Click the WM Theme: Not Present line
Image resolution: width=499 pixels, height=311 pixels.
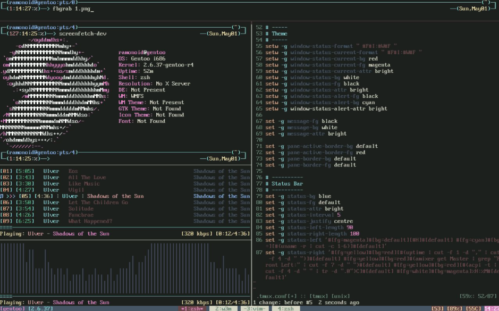click(x=151, y=103)
